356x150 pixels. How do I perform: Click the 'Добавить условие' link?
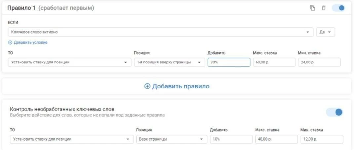tap(28, 42)
